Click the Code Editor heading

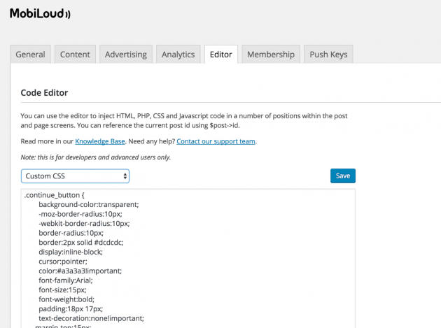click(44, 93)
